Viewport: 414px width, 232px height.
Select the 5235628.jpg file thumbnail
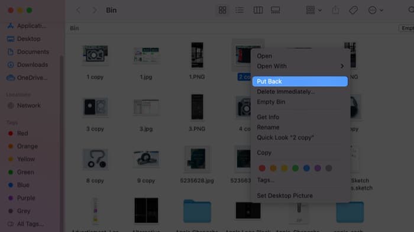[x=197, y=159]
